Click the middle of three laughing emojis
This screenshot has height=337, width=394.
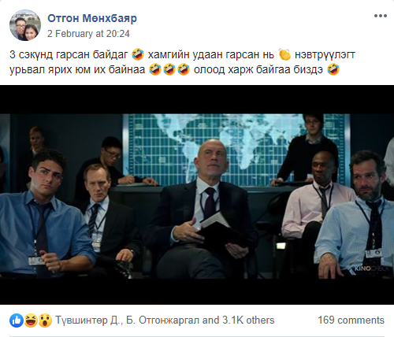(x=169, y=69)
